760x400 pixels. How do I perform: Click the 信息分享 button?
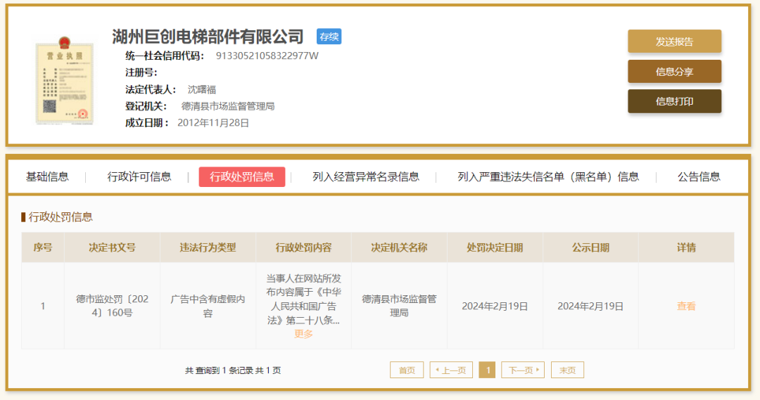tap(674, 72)
